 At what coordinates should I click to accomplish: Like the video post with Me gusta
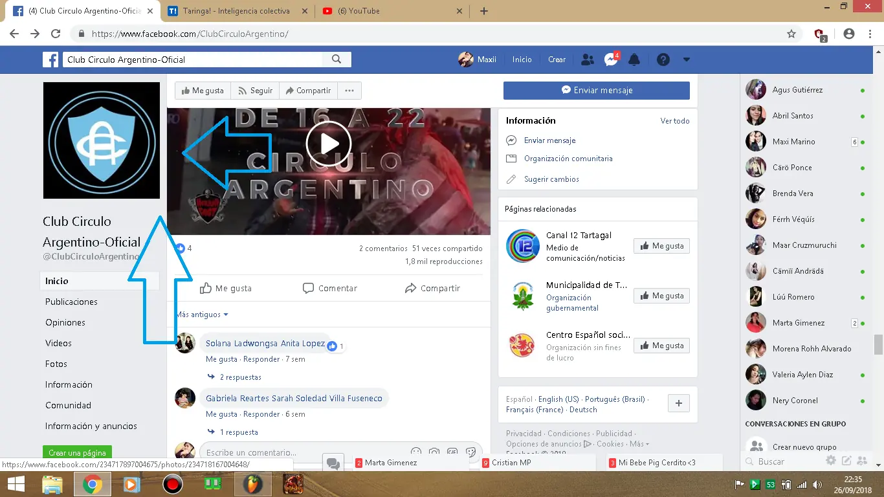pyautogui.click(x=225, y=288)
